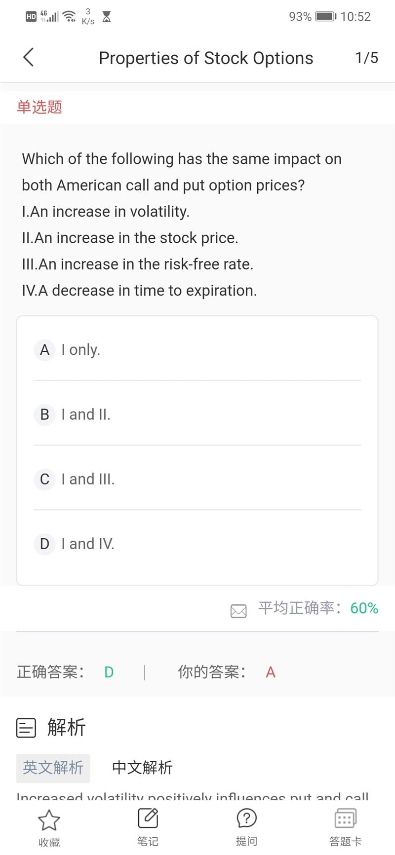
Task: Pick option D "I and IV."
Action: (88, 544)
